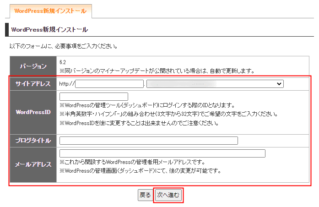
Task: Click the 半角英数字 character rule note
Action: 169,114
